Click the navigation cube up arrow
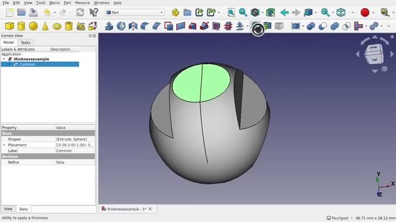396x222 pixels. coord(375,37)
